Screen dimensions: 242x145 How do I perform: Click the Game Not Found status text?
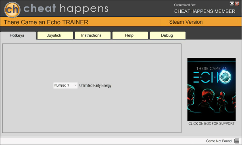[x=219, y=141]
